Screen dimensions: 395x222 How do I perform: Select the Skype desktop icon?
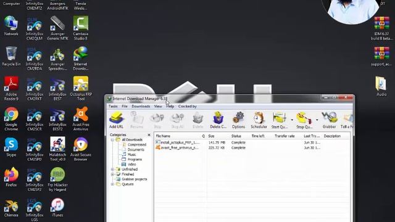click(x=11, y=147)
